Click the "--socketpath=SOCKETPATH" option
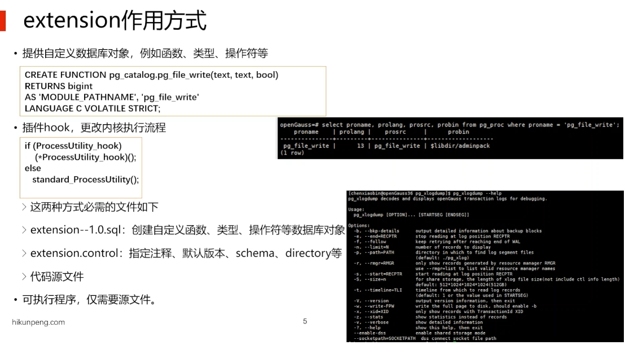The height and width of the screenshot is (345, 625). pyautogui.click(x=384, y=339)
